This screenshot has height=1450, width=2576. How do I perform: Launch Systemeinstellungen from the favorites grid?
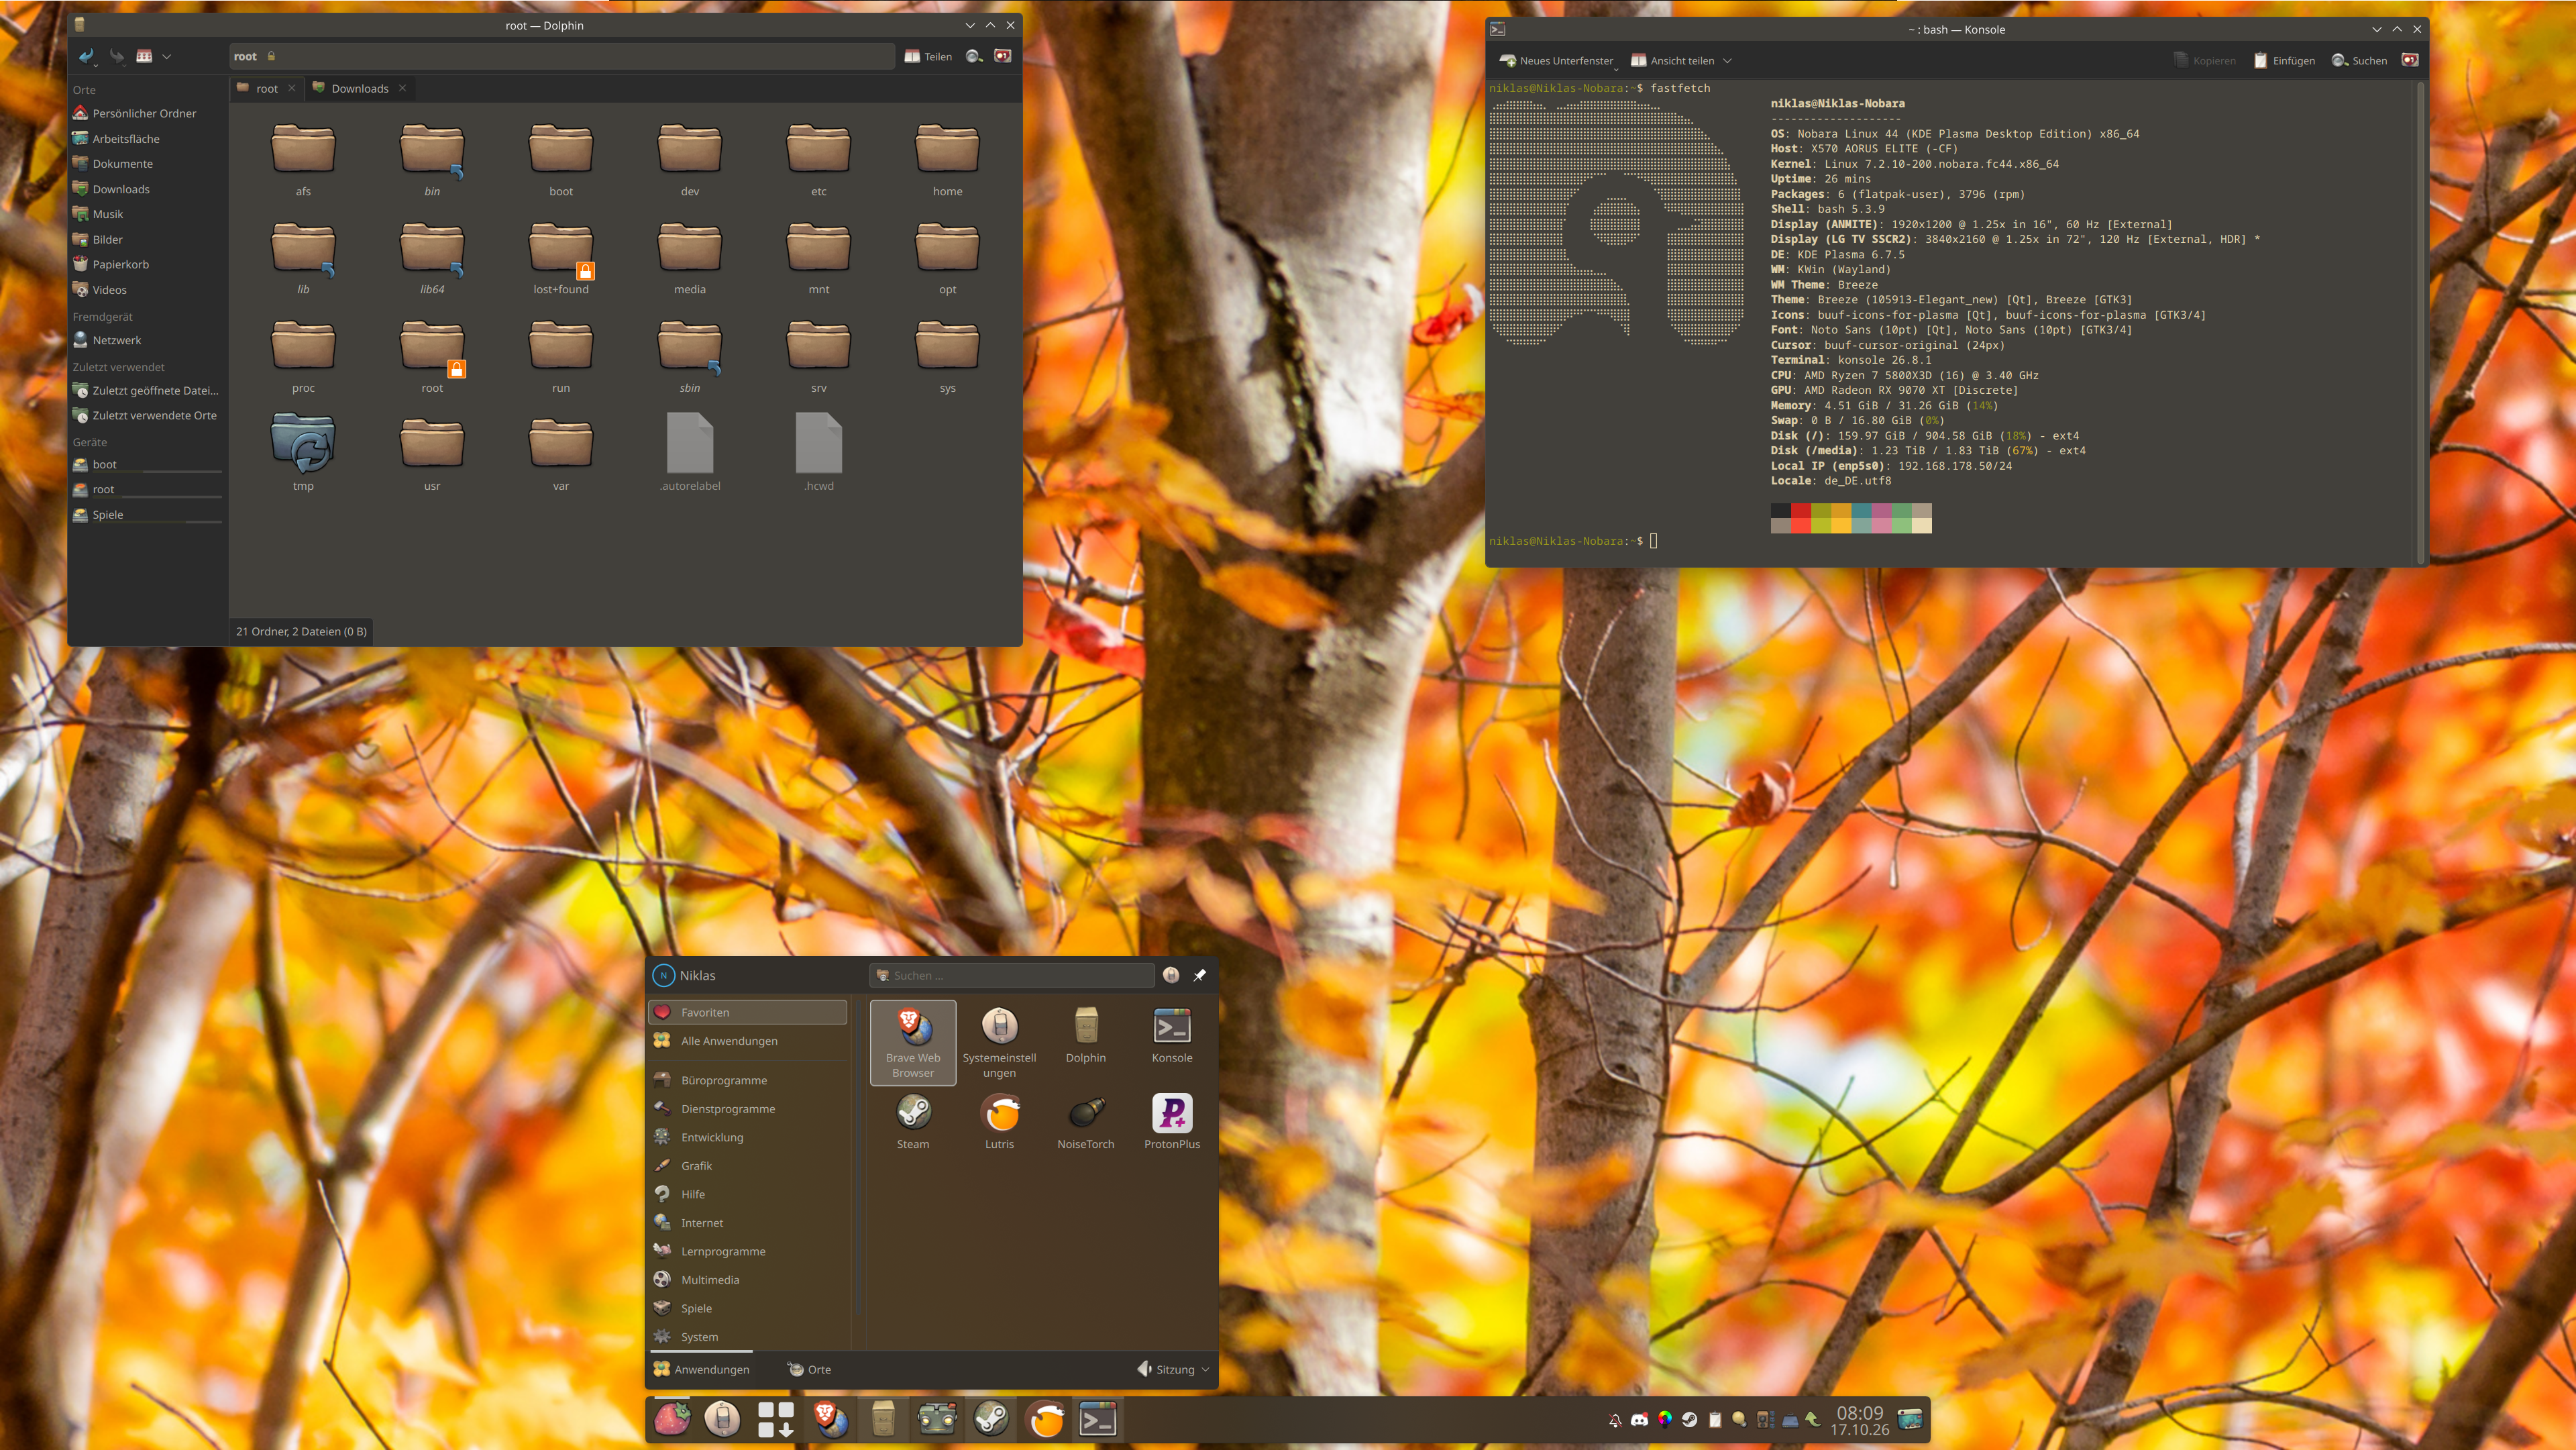point(999,1042)
